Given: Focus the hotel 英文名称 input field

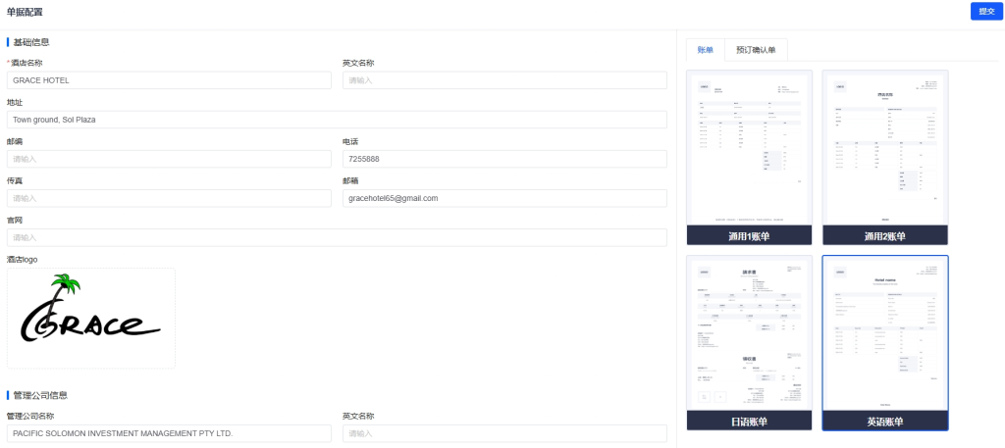Looking at the screenshot, I should [504, 80].
